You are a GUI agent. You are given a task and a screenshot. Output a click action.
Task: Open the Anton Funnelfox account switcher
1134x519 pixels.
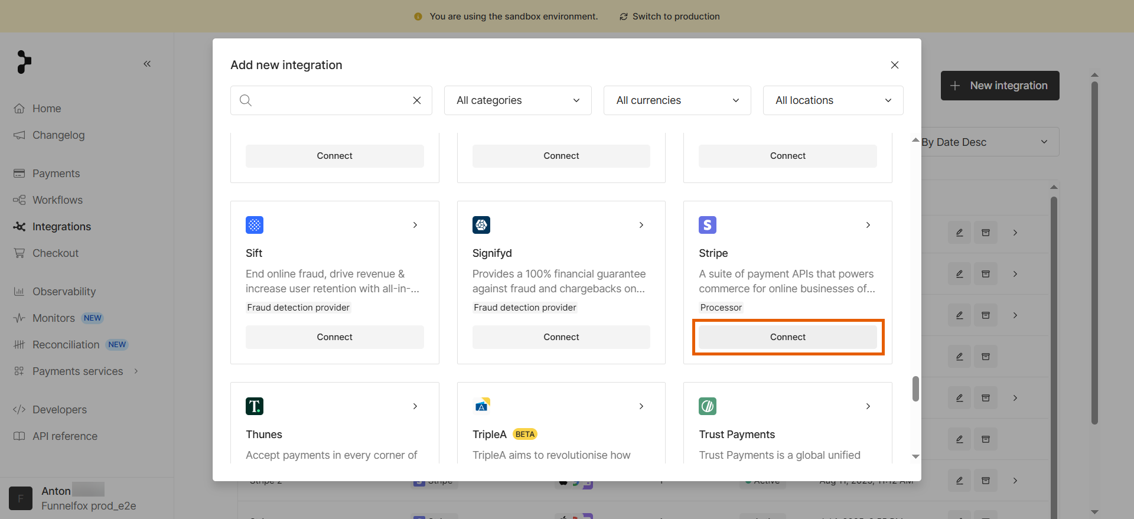click(87, 498)
